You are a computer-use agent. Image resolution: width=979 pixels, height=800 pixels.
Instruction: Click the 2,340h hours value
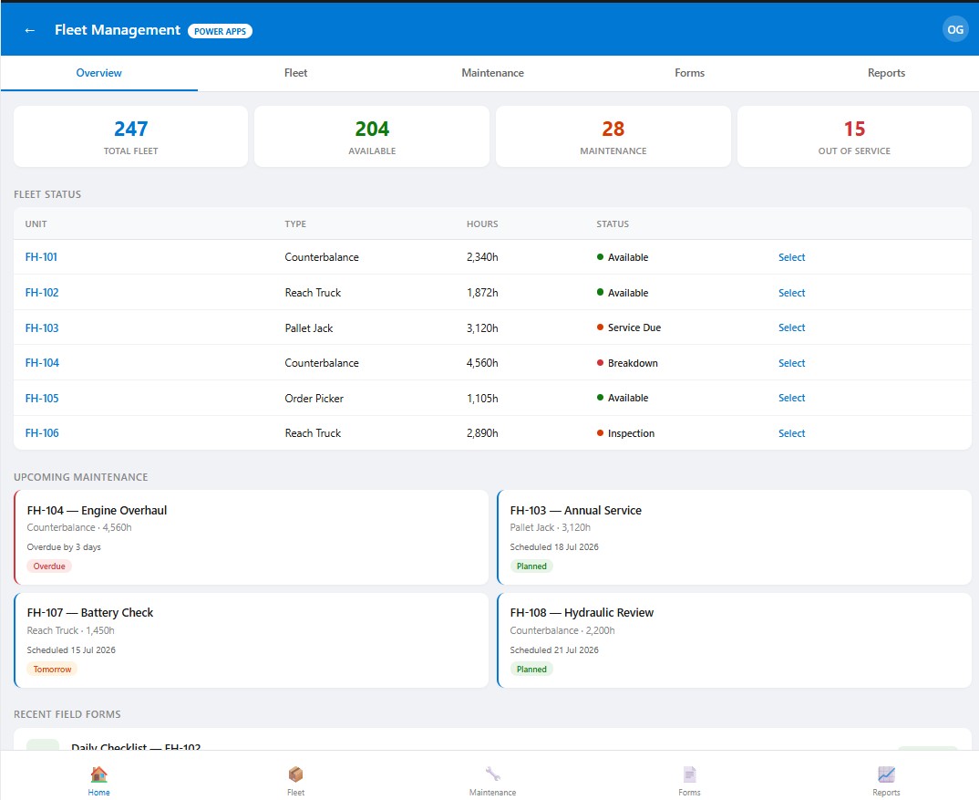482,257
